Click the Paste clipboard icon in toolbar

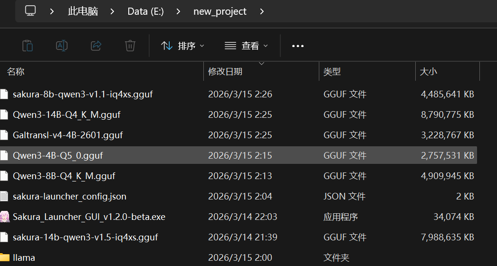(28, 46)
